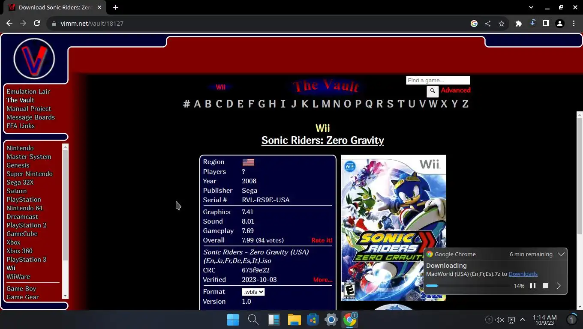583x329 pixels.
Task: Toggle the Chrome side panel icon
Action: click(546, 24)
